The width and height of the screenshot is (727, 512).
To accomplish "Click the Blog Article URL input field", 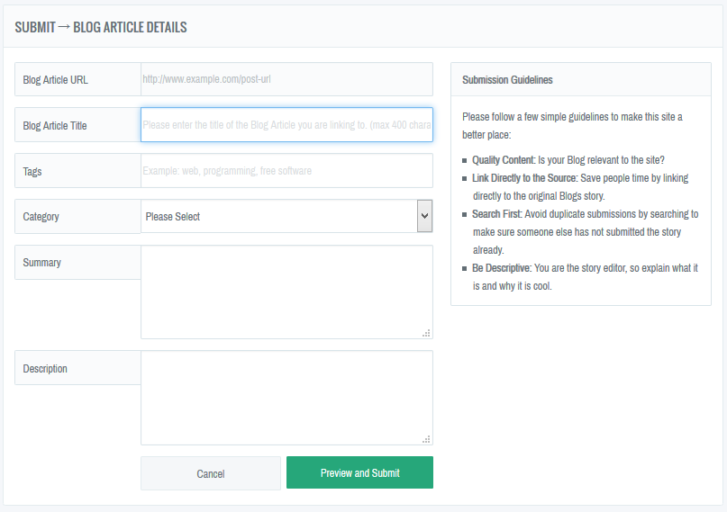I will click(x=286, y=79).
